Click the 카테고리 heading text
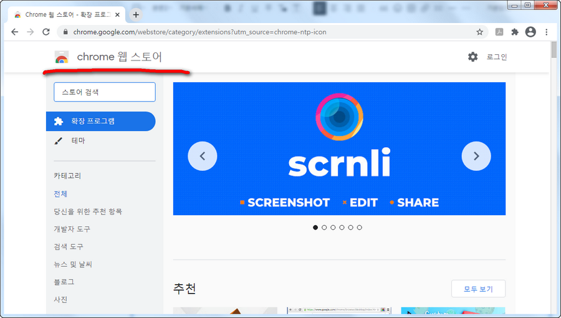The width and height of the screenshot is (561, 318). [67, 176]
